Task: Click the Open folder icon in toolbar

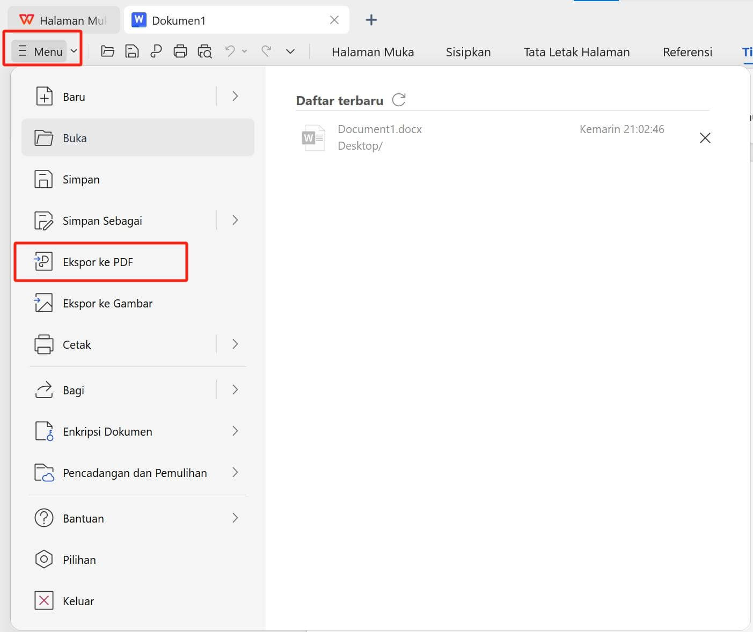Action: (x=107, y=52)
